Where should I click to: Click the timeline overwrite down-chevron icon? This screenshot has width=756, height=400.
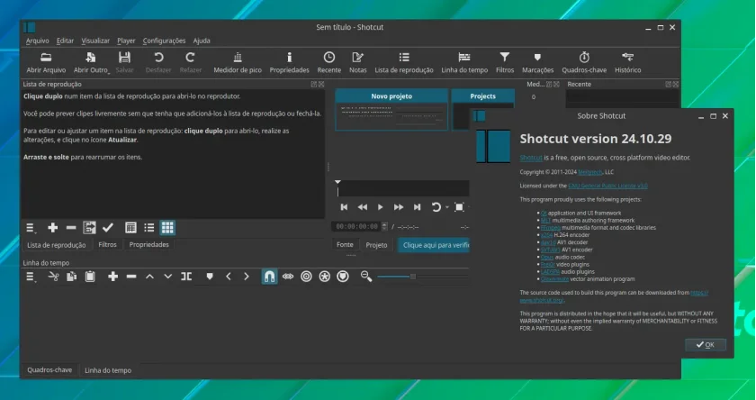pyautogui.click(x=167, y=277)
